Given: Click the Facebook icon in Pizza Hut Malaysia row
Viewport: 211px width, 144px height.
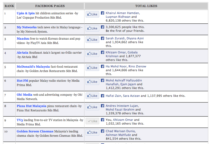Looking at the screenshot, I should coord(103,106).
